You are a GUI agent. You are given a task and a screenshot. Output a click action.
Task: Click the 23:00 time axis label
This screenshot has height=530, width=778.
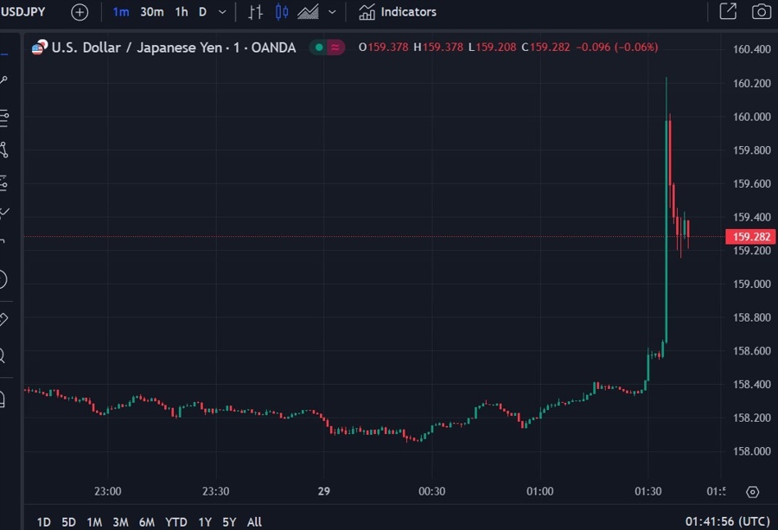point(108,491)
